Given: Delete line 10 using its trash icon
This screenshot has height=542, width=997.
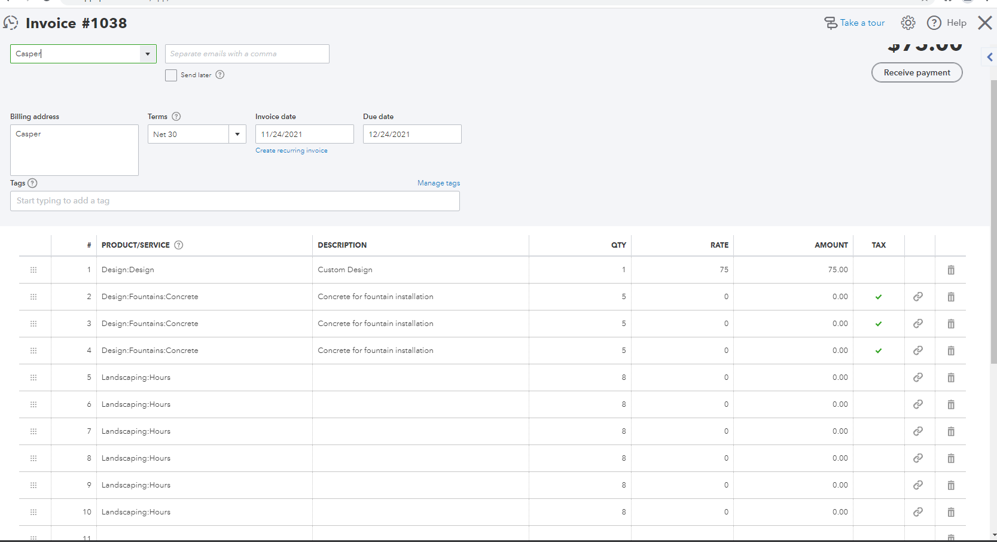Looking at the screenshot, I should point(951,512).
